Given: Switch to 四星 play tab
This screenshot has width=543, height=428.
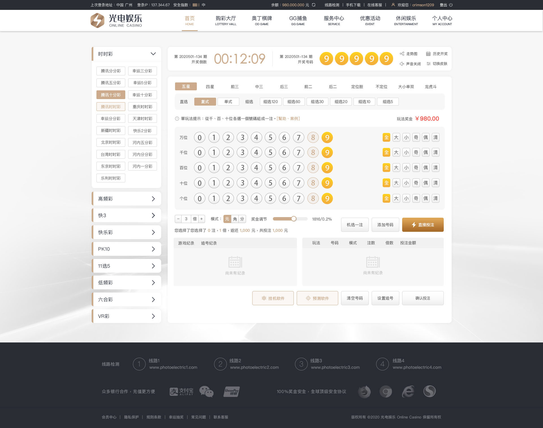Looking at the screenshot, I should tap(210, 87).
